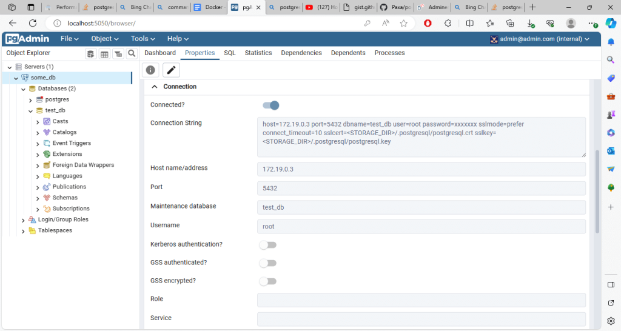Select Login/Group Roles in tree
This screenshot has width=621, height=331.
pyautogui.click(x=62, y=219)
